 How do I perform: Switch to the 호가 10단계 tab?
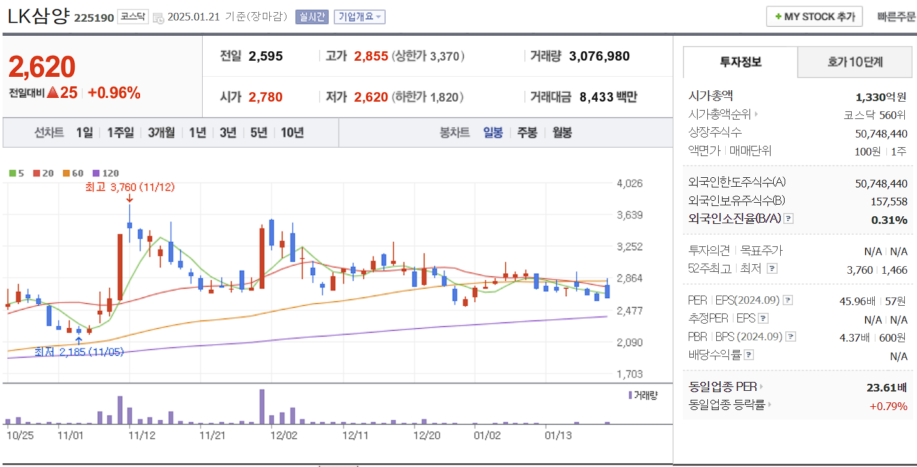click(x=854, y=62)
